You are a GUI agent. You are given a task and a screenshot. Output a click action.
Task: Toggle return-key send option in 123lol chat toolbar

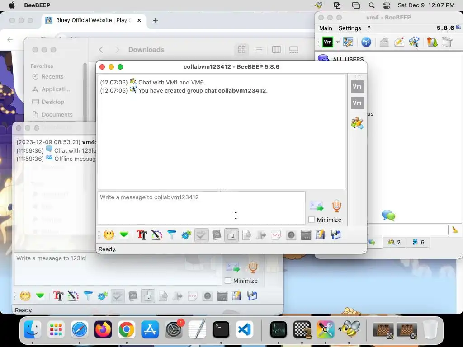click(148, 296)
